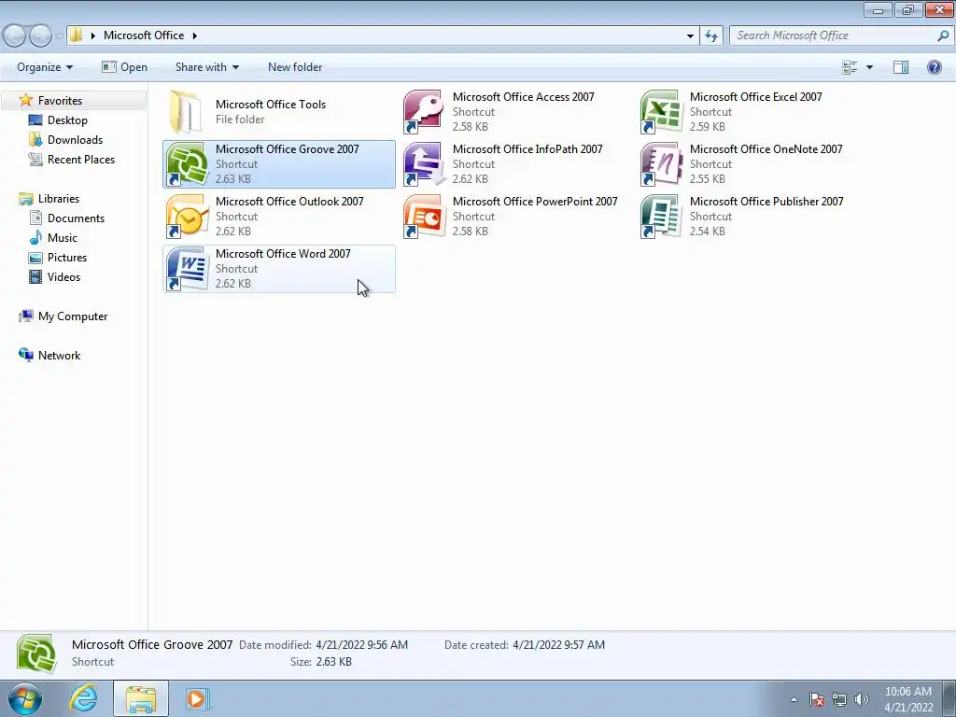Open Downloads in the navigation pane

click(x=75, y=140)
